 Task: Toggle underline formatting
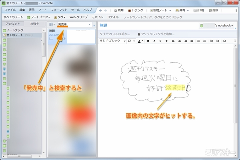pyautogui.click(x=160, y=41)
